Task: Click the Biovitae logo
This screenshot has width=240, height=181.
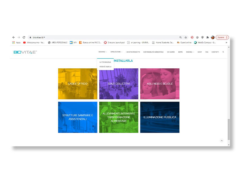Action: pos(25,52)
